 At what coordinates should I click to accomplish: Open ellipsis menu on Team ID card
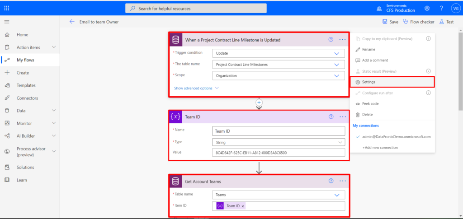(x=343, y=116)
